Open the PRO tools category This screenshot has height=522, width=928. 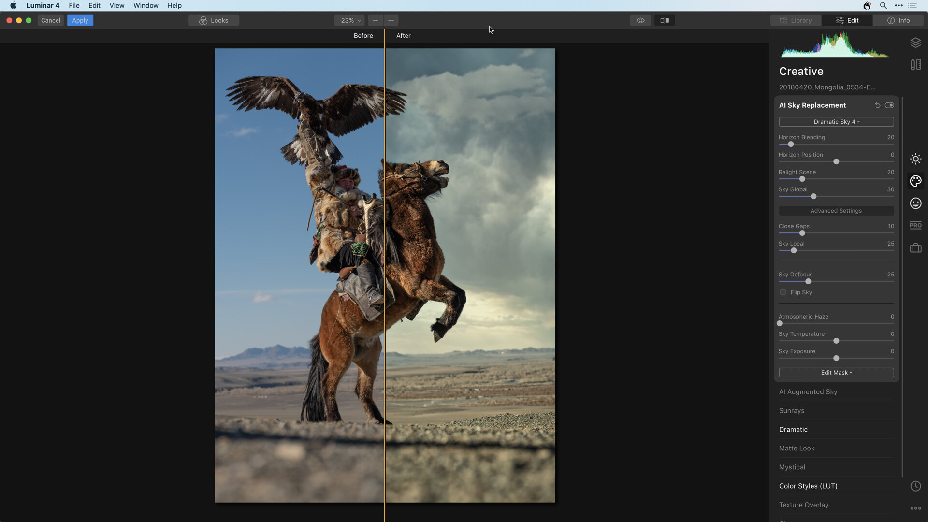pos(915,225)
